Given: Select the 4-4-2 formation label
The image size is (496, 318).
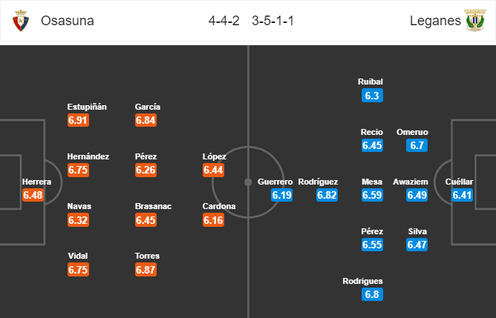Looking at the screenshot, I should [223, 22].
